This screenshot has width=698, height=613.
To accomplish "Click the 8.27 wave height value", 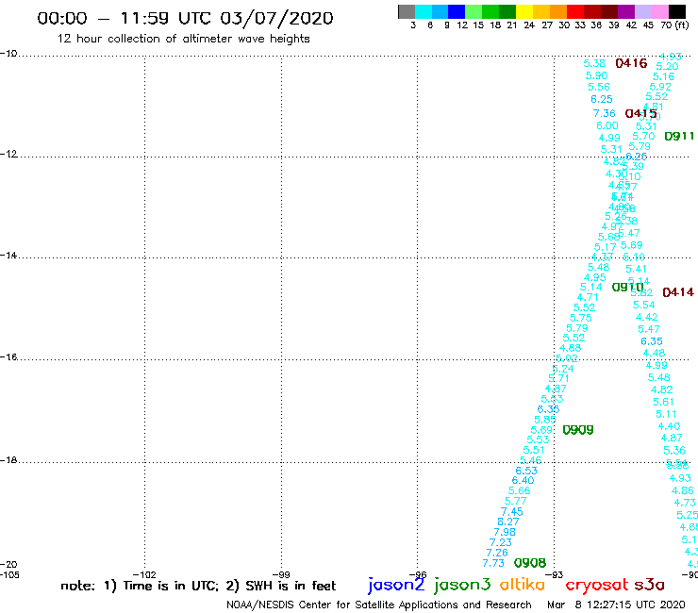I will pos(507,522).
